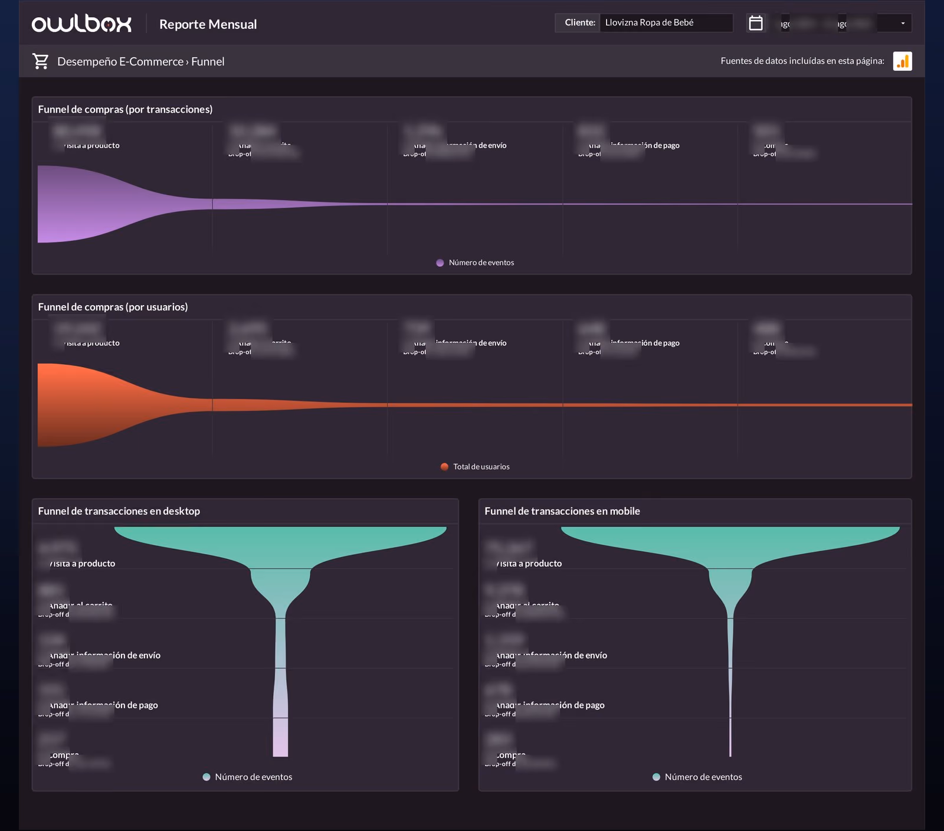
Task: Open the calendar date picker icon
Action: pos(756,23)
